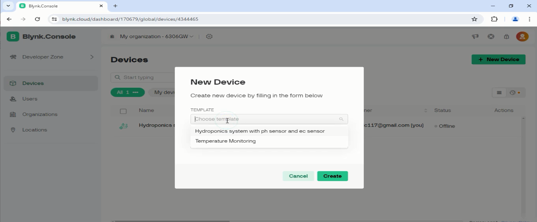Switch to the table list view

(499, 93)
